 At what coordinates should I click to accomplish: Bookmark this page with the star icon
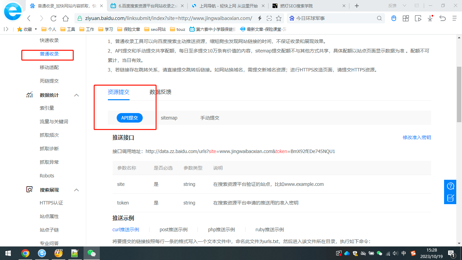279,18
